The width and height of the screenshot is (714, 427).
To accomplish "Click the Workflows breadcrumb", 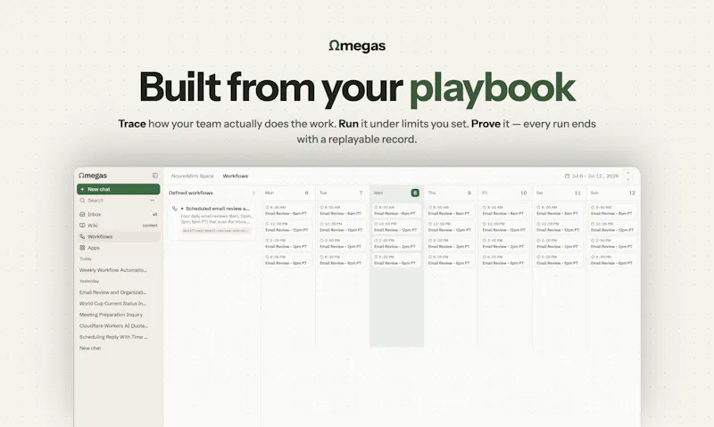I will coord(236,176).
